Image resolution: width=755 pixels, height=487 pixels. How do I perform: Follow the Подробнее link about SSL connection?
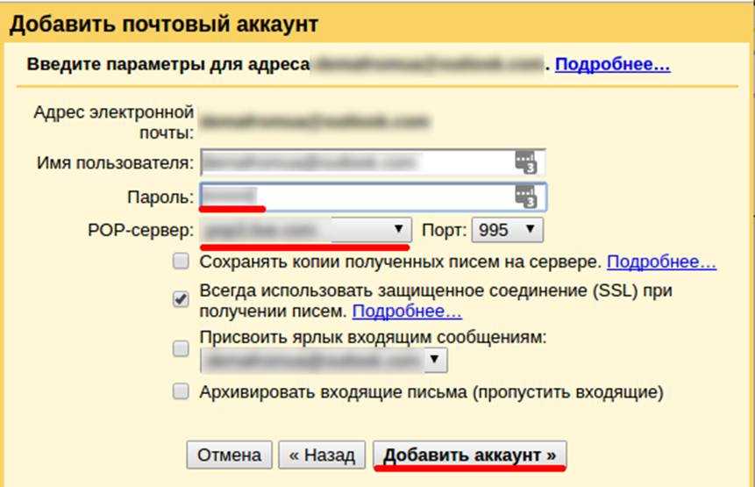(x=407, y=312)
